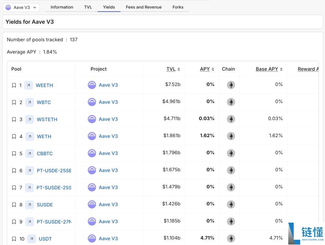Bookmark the CBBTC pool row
This screenshot has height=245, width=325.
coord(14,153)
